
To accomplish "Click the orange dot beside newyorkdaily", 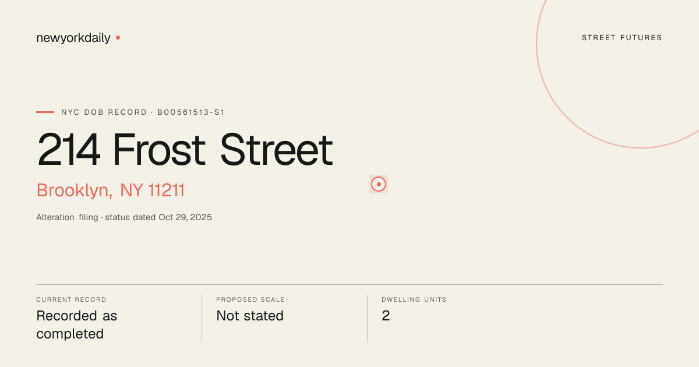I will coord(118,37).
